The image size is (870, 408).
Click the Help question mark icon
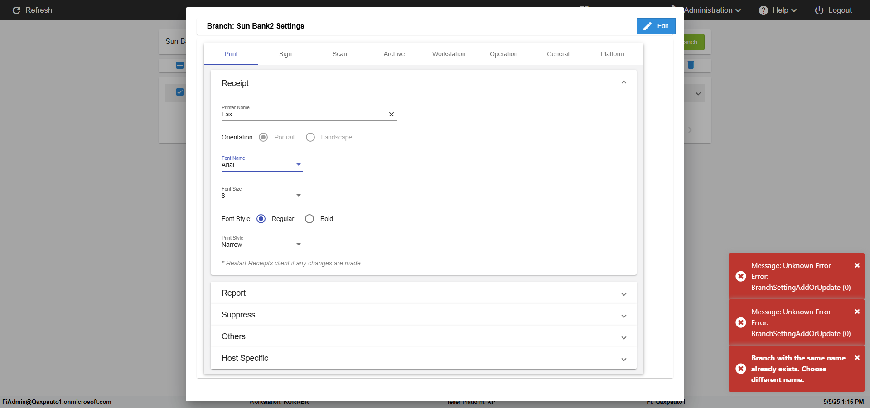coord(763,10)
